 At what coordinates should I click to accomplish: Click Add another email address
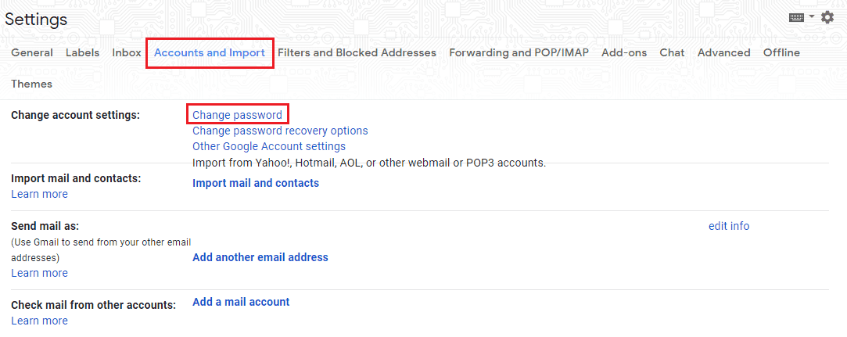(x=260, y=257)
